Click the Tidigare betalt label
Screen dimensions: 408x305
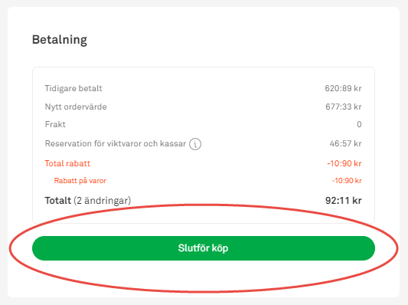pyautogui.click(x=73, y=88)
